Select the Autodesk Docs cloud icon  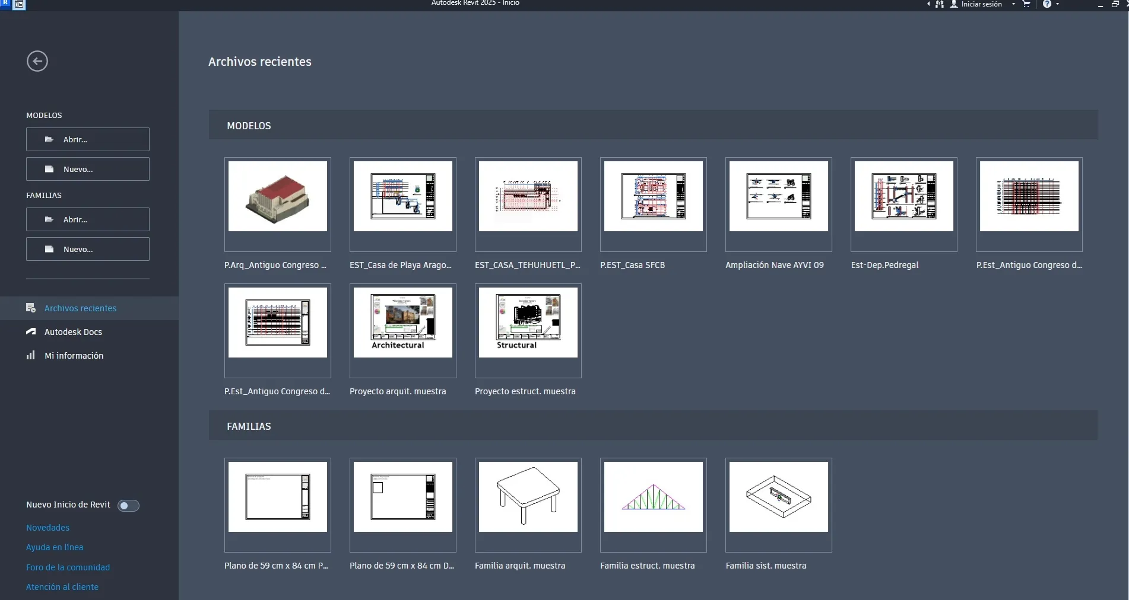coord(31,332)
